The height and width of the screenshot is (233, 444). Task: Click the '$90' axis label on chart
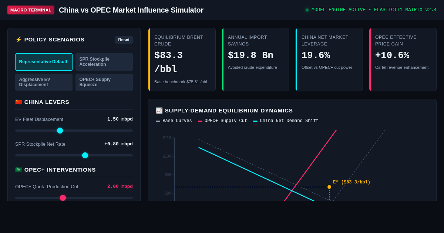pyautogui.click(x=168, y=175)
